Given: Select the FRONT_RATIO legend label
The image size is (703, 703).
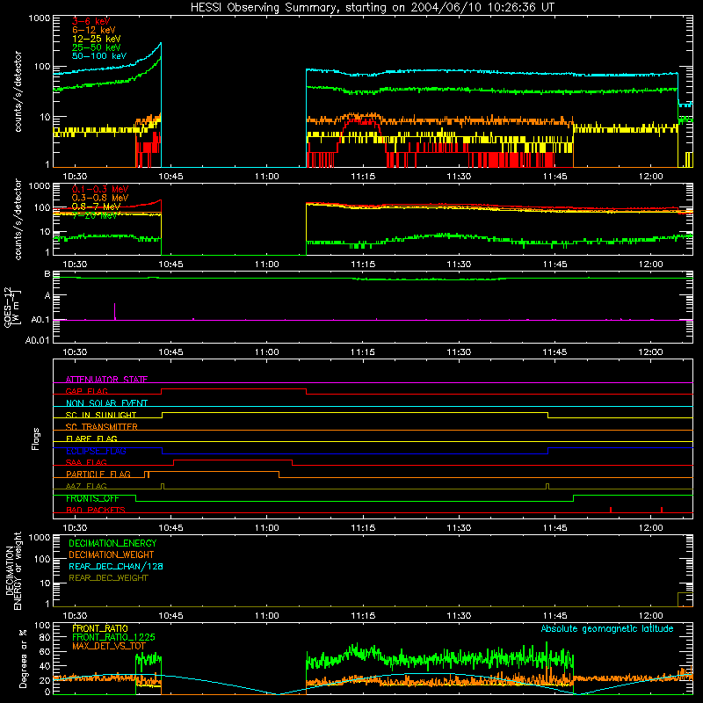Looking at the screenshot, I should pyautogui.click(x=100, y=628).
